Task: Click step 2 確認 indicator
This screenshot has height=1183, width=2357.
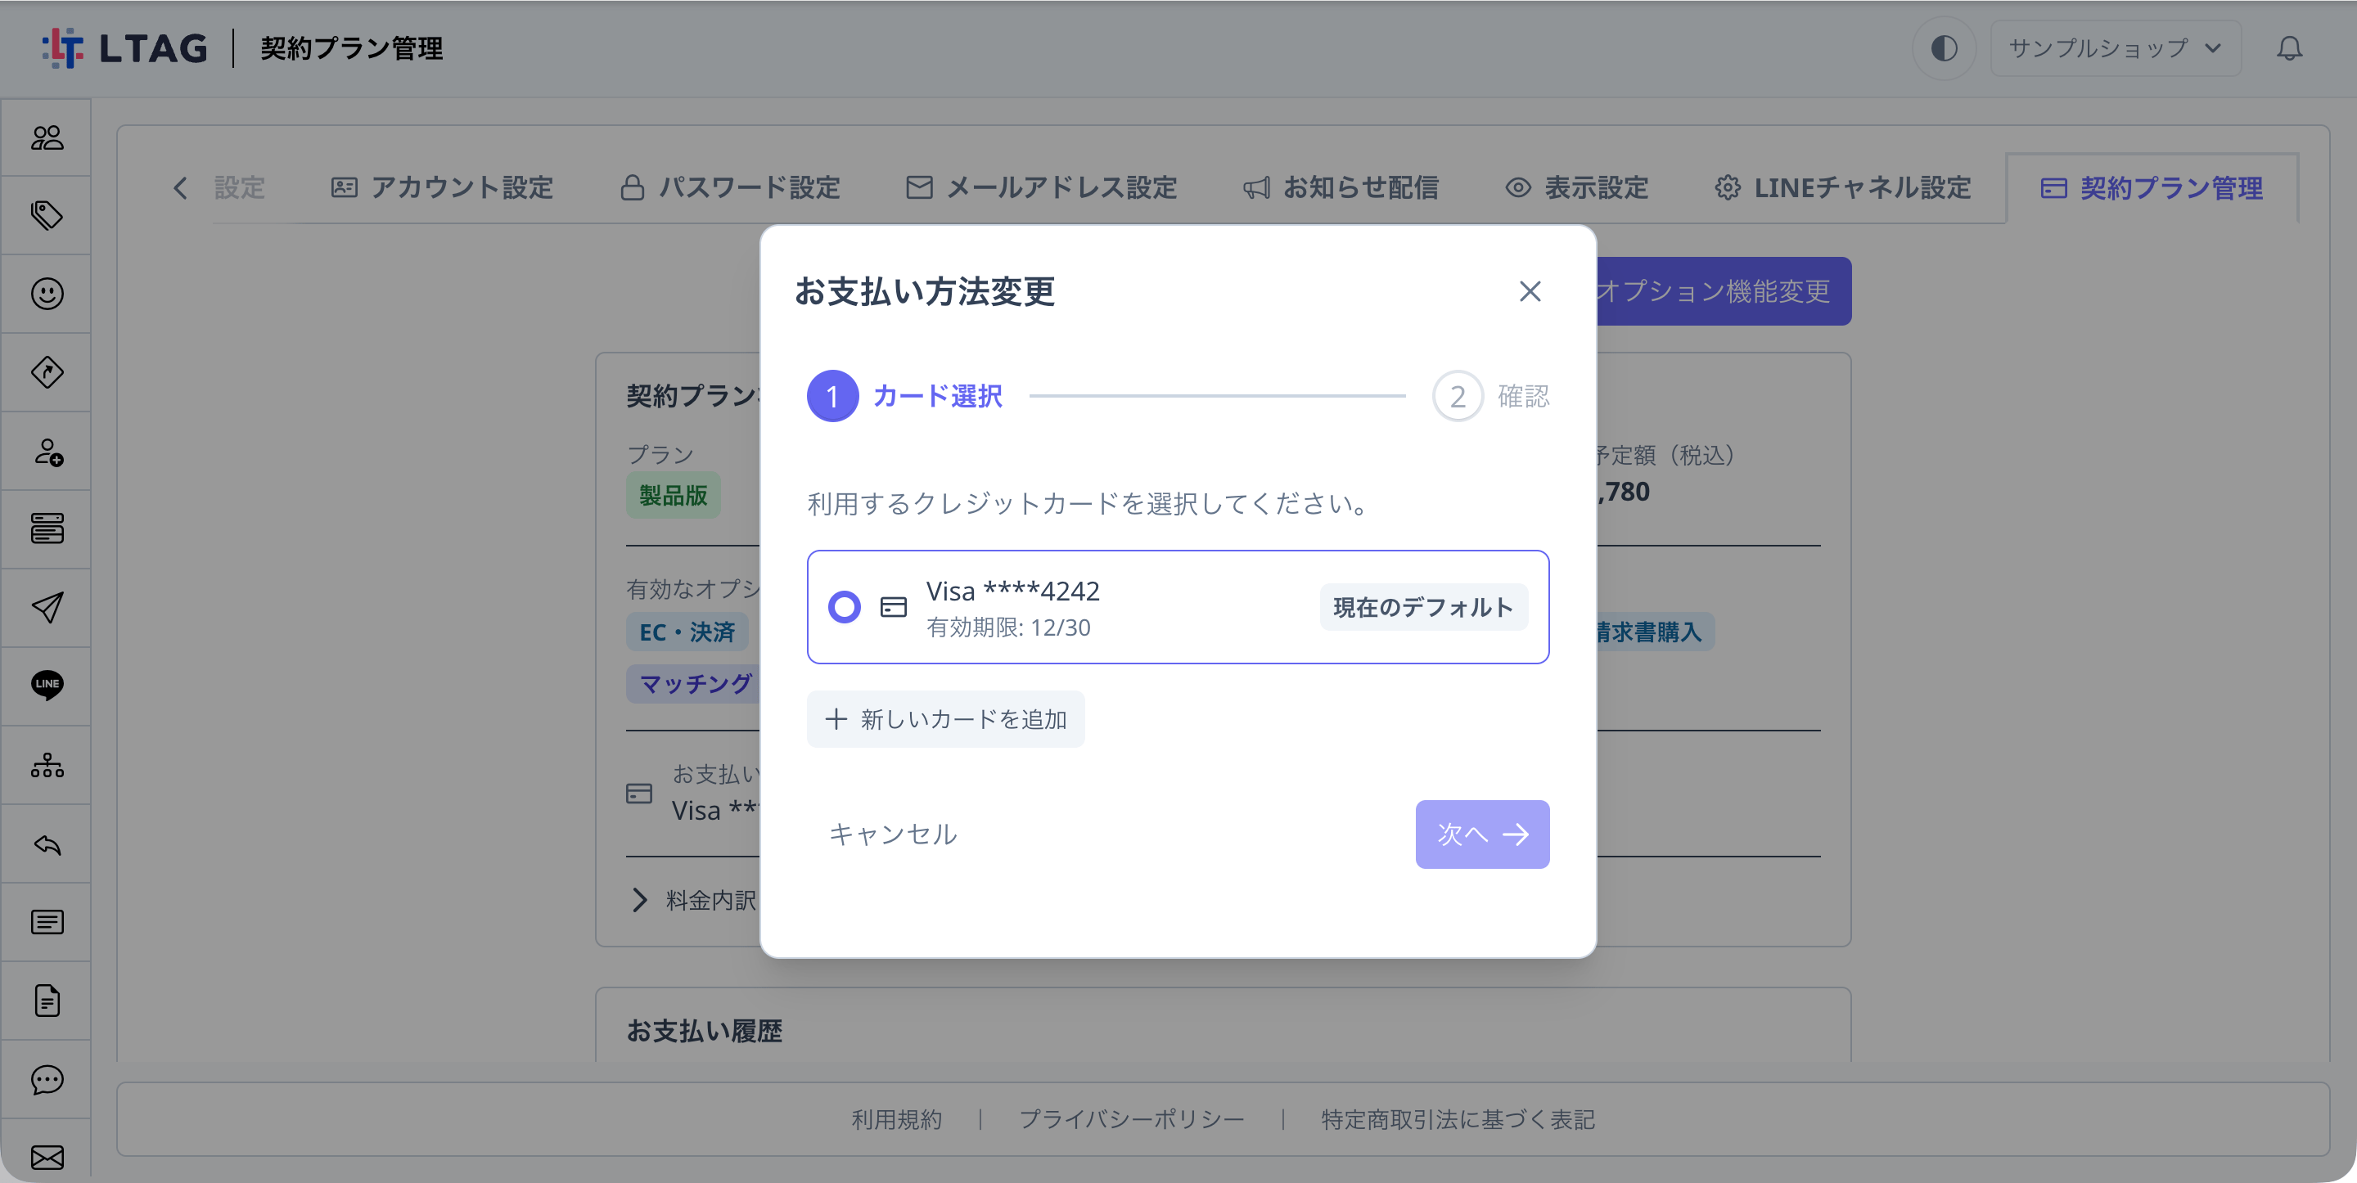Action: pyautogui.click(x=1490, y=396)
